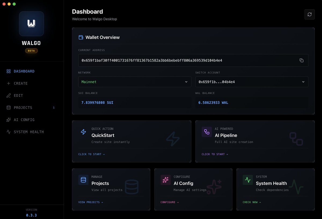Click the View Projects link
This screenshot has height=219, width=322.
coord(91,202)
